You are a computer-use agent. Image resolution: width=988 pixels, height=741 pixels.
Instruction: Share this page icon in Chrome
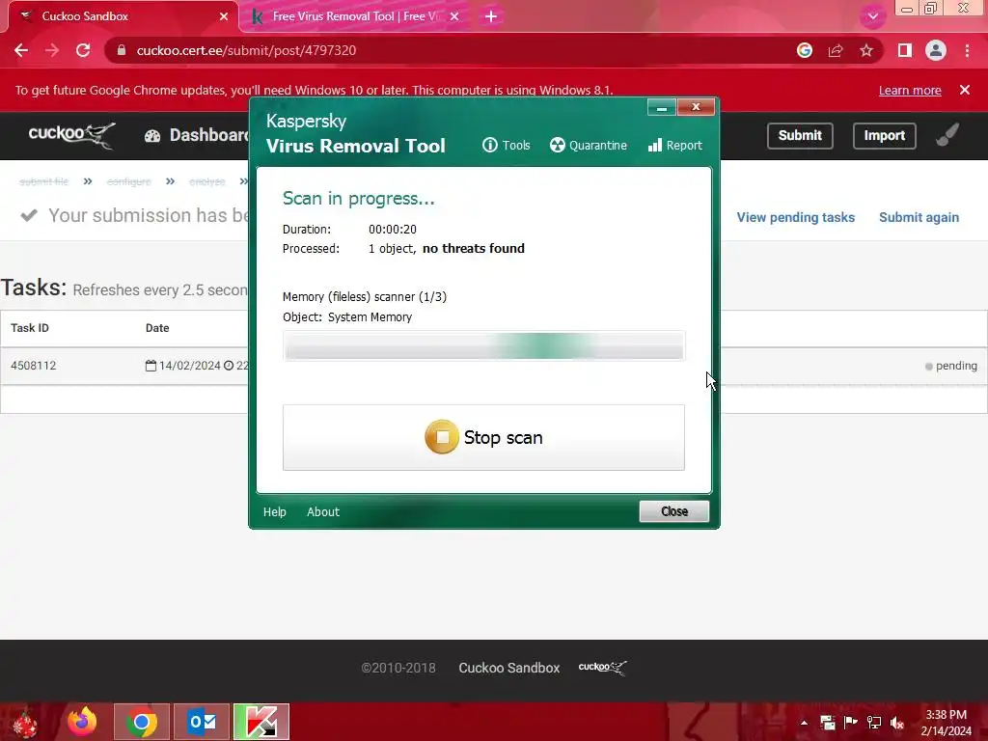point(836,50)
